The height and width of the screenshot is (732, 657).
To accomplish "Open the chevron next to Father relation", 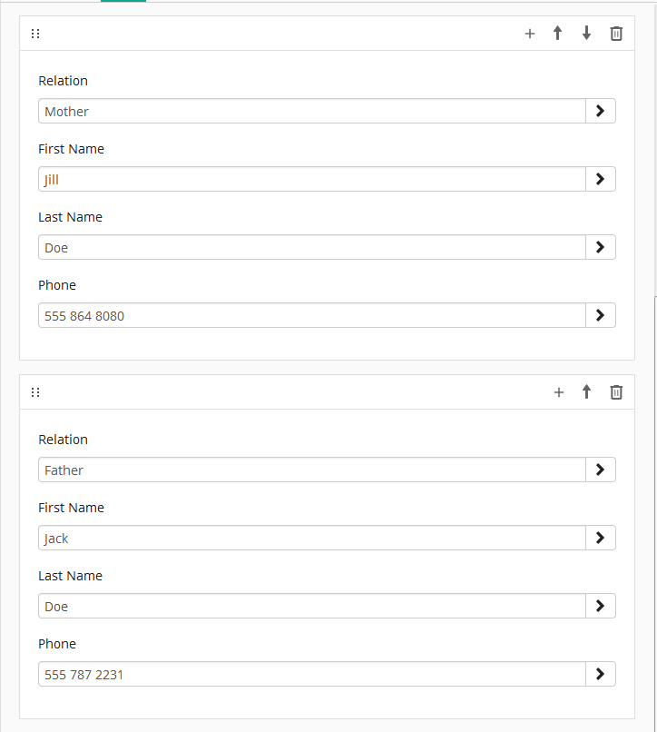I will pos(601,470).
